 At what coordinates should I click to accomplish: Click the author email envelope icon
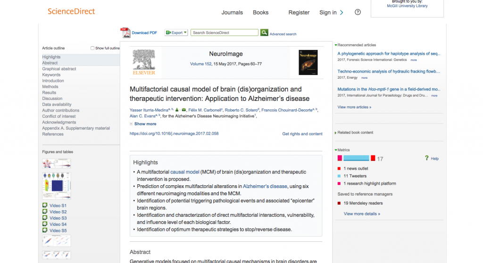[183, 110]
